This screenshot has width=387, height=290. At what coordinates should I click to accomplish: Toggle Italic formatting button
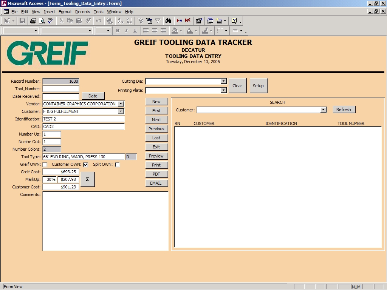click(126, 31)
